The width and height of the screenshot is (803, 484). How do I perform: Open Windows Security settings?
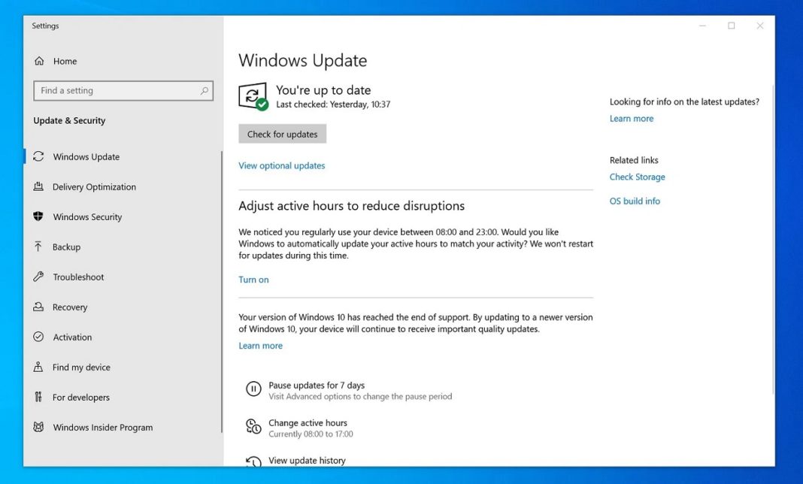click(x=86, y=216)
